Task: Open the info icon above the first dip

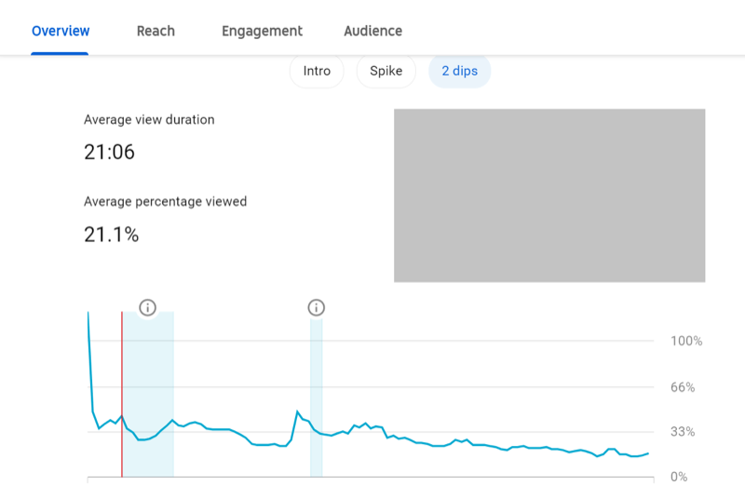Action: pyautogui.click(x=147, y=307)
